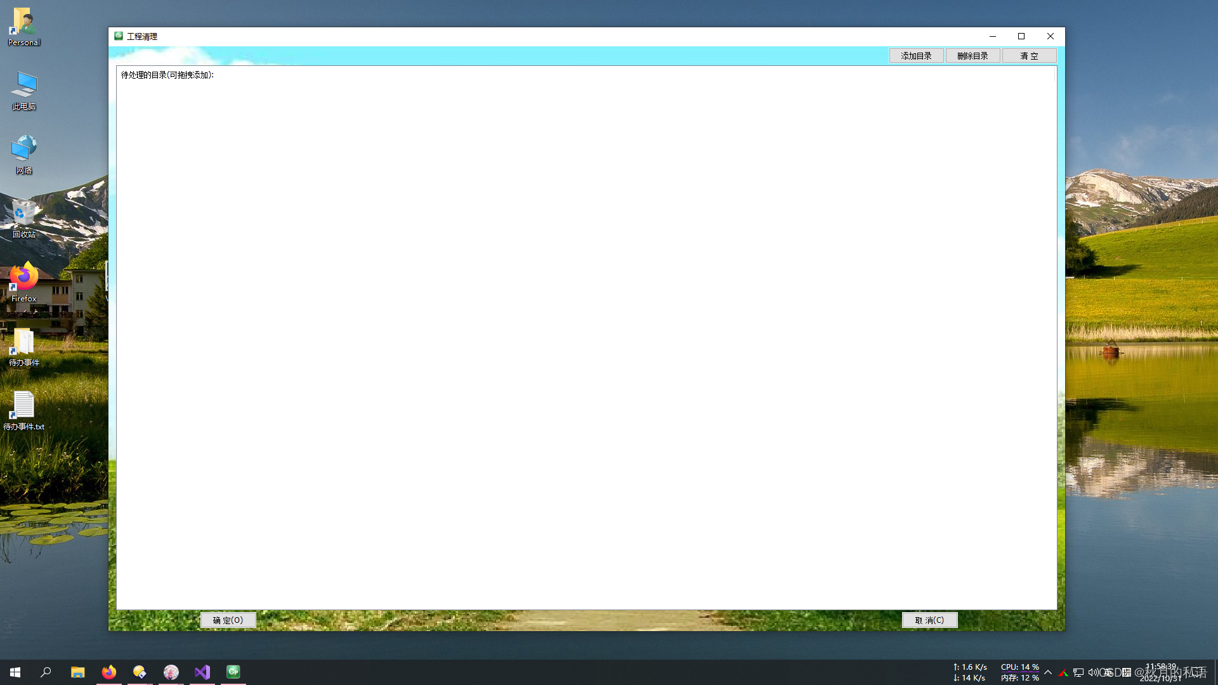1218x685 pixels.
Task: Open the Windows Start menu
Action: pyautogui.click(x=15, y=672)
